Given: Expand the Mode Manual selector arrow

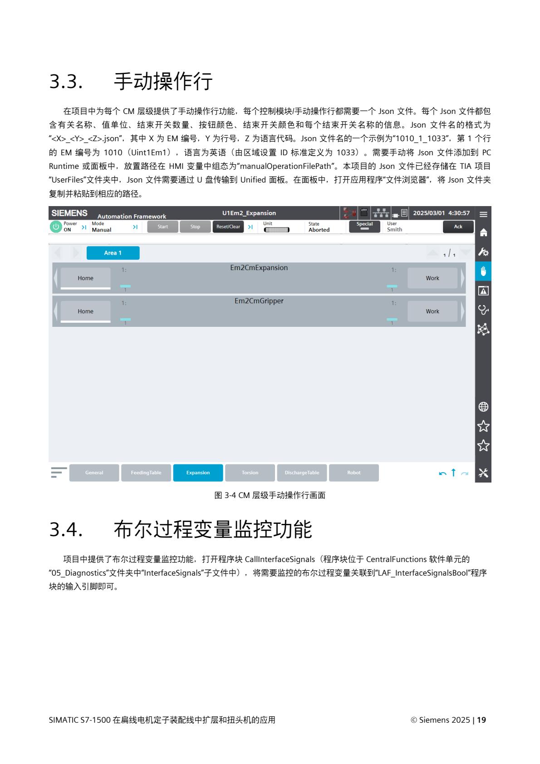Looking at the screenshot, I should (135, 227).
